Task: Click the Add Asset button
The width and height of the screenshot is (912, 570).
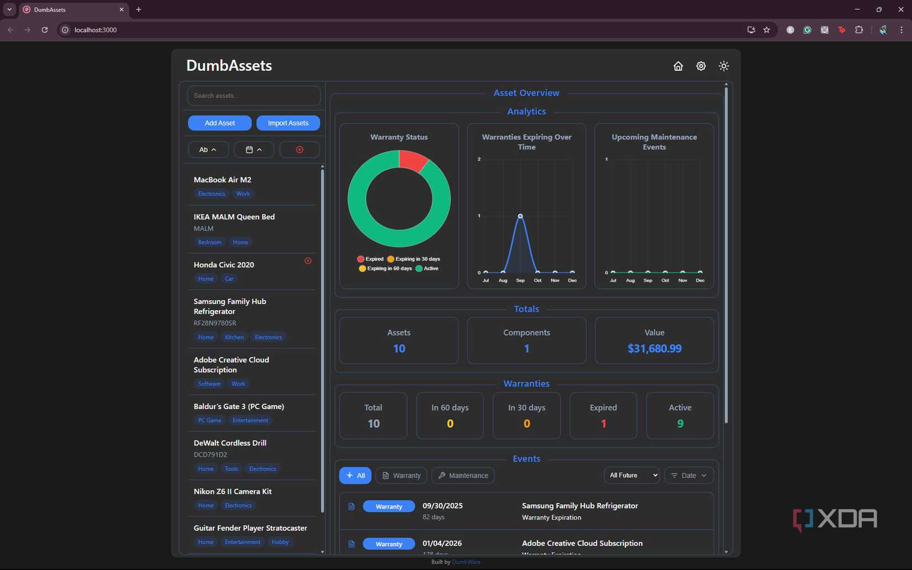Action: 219,123
